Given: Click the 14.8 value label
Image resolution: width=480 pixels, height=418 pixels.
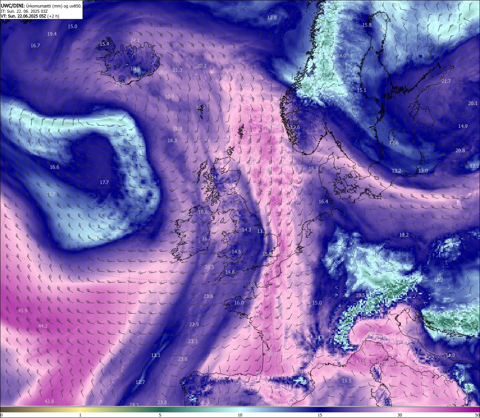Looking at the screenshot, I should pyautogui.click(x=230, y=272).
